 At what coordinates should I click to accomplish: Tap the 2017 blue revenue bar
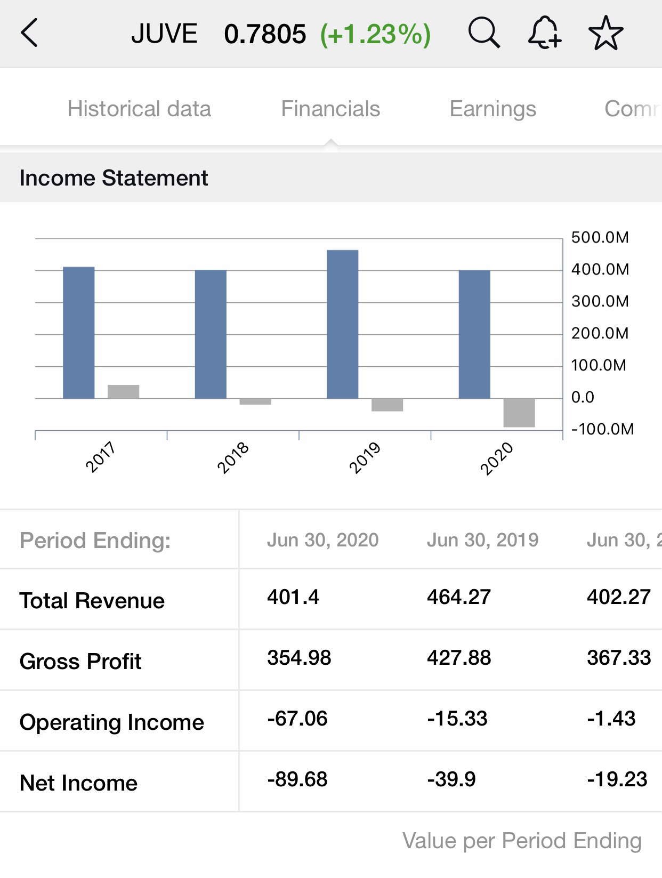pos(79,333)
